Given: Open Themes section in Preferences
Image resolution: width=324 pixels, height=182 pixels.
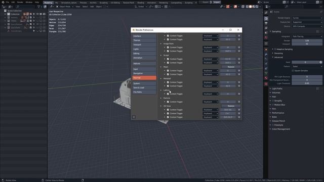Looking at the screenshot, I should coord(144,40).
